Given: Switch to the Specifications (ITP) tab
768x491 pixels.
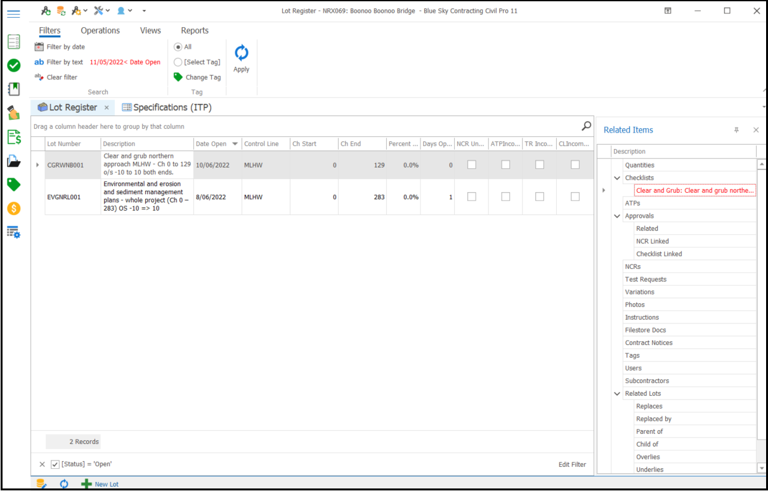Looking at the screenshot, I should (167, 107).
